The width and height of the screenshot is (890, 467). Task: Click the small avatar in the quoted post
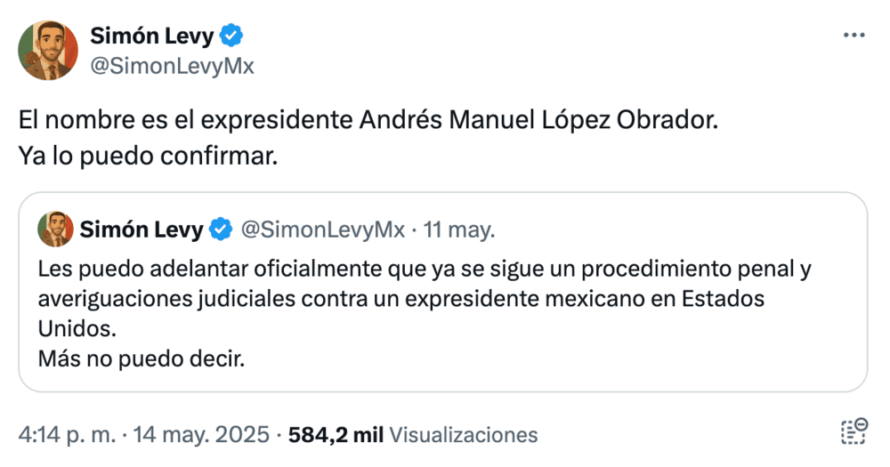(x=55, y=229)
